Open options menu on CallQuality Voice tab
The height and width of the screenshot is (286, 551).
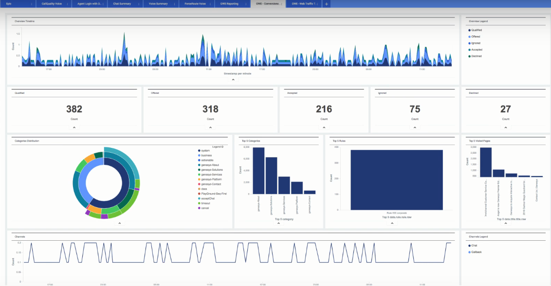[67, 4]
